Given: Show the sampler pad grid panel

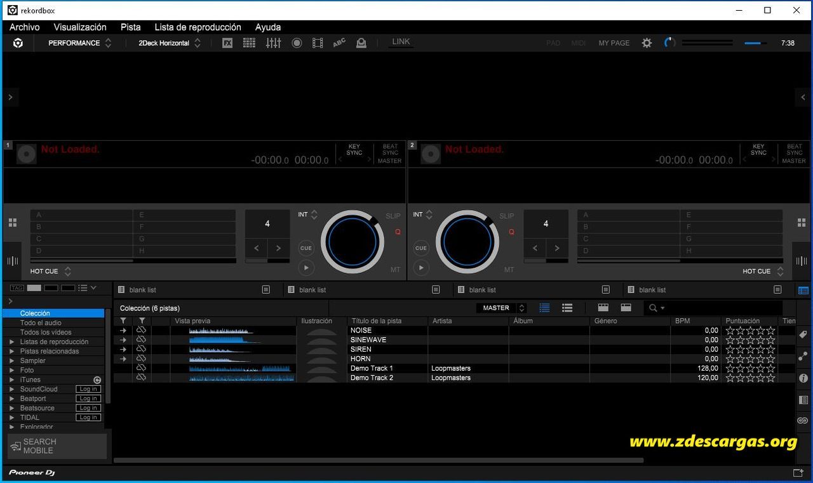Looking at the screenshot, I should click(x=249, y=43).
